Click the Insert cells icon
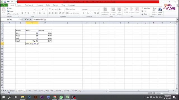179x100 pixels. (x=126, y=9)
